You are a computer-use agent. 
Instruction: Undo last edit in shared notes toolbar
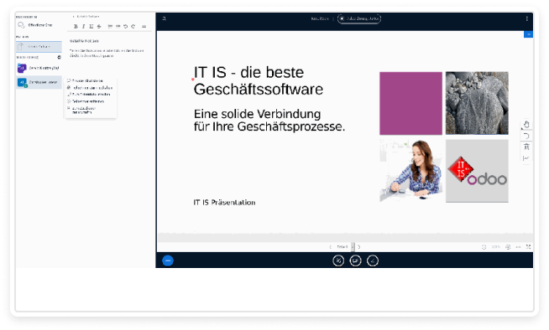[125, 27]
